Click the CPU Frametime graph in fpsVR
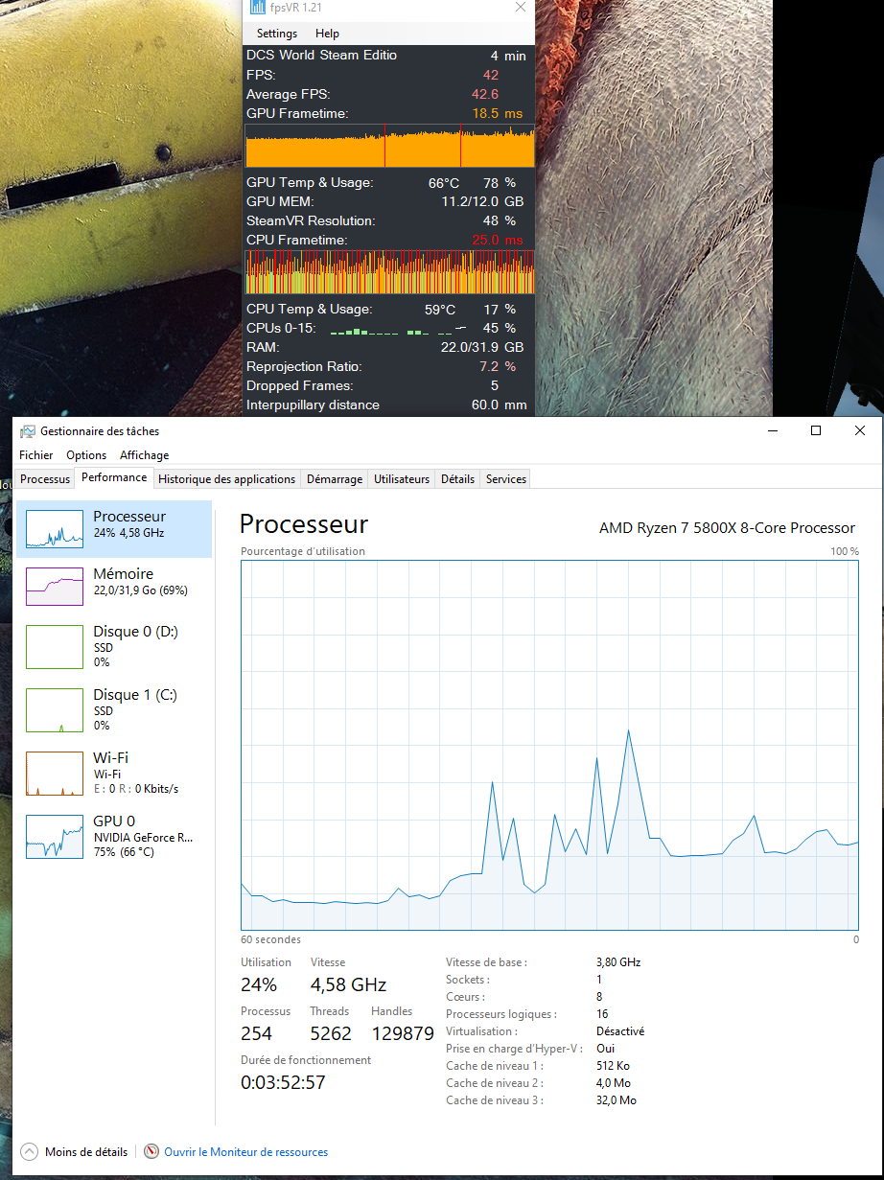Screen dimensions: 884x1180 coord(390,272)
